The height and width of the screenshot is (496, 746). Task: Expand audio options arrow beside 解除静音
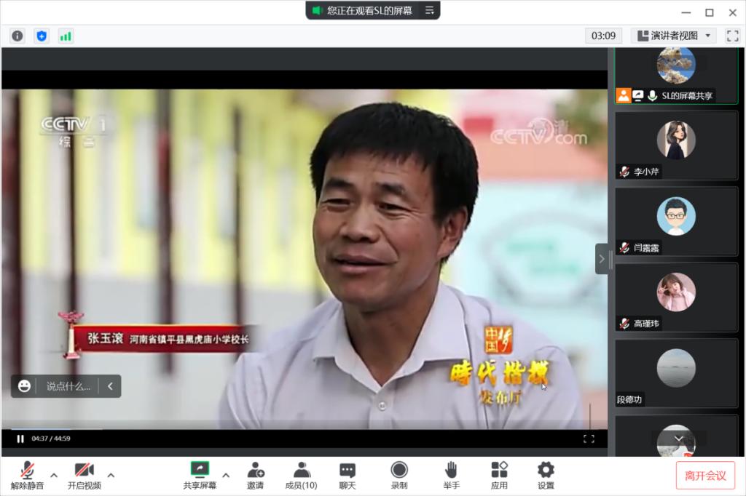[x=54, y=475]
